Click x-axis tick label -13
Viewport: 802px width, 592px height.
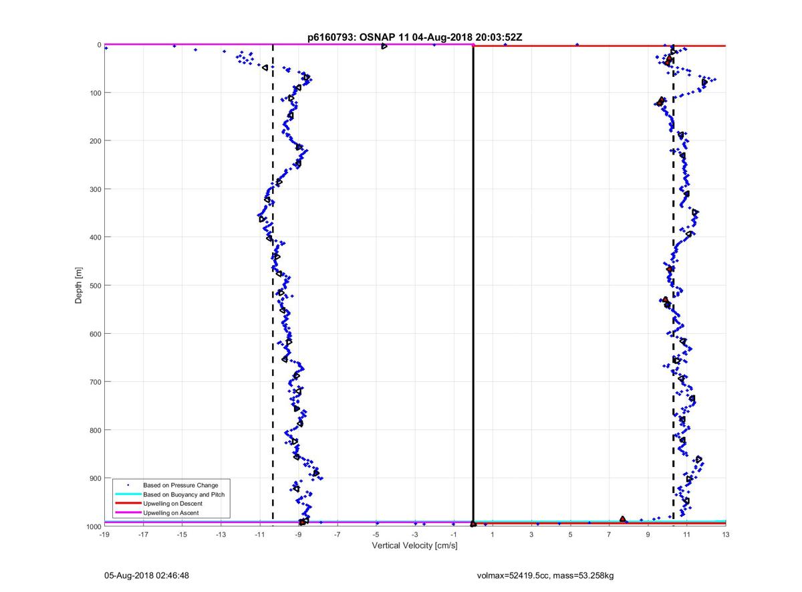221,534
